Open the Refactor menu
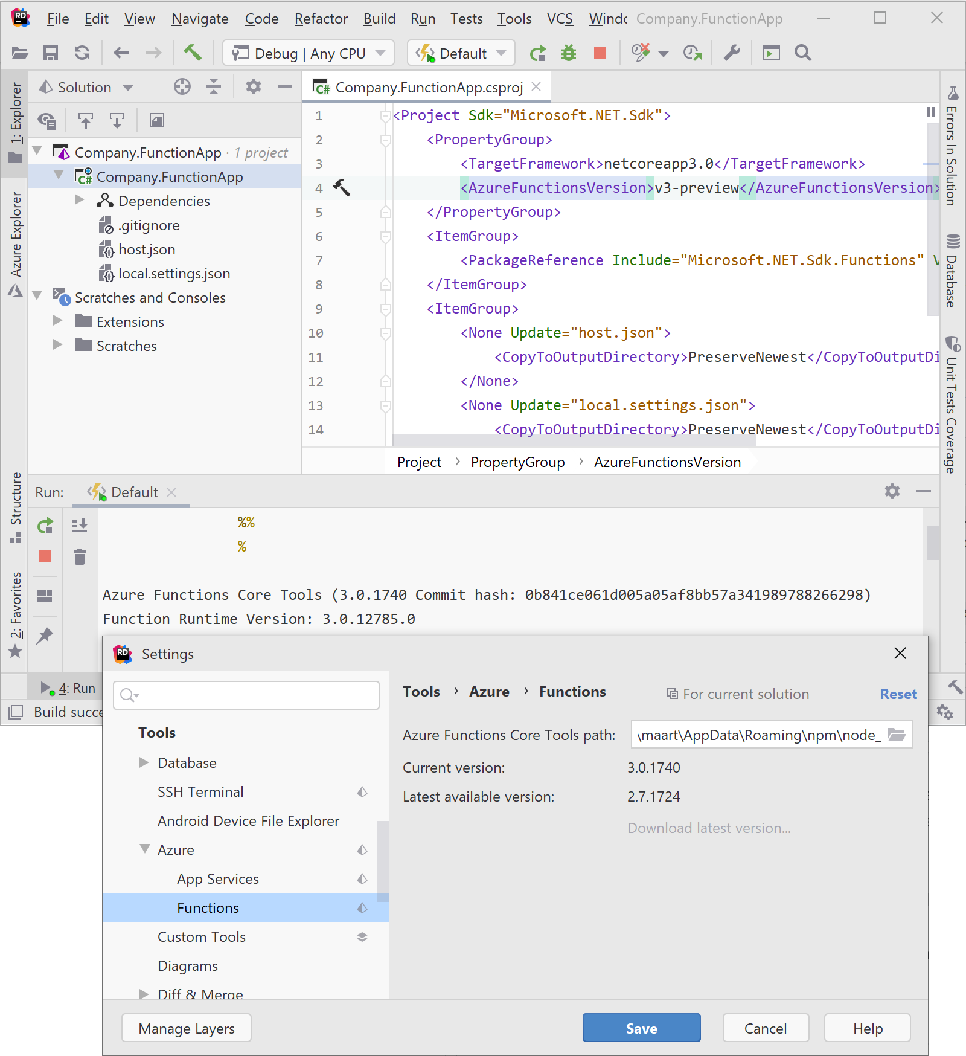This screenshot has height=1056, width=966. pyautogui.click(x=321, y=19)
